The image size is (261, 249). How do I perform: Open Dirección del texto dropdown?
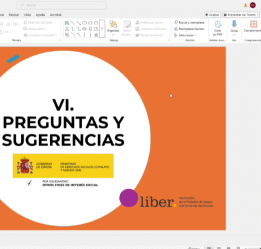(39, 22)
